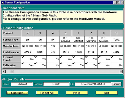
Task: Click the Operator input field
Action: [56, 84]
